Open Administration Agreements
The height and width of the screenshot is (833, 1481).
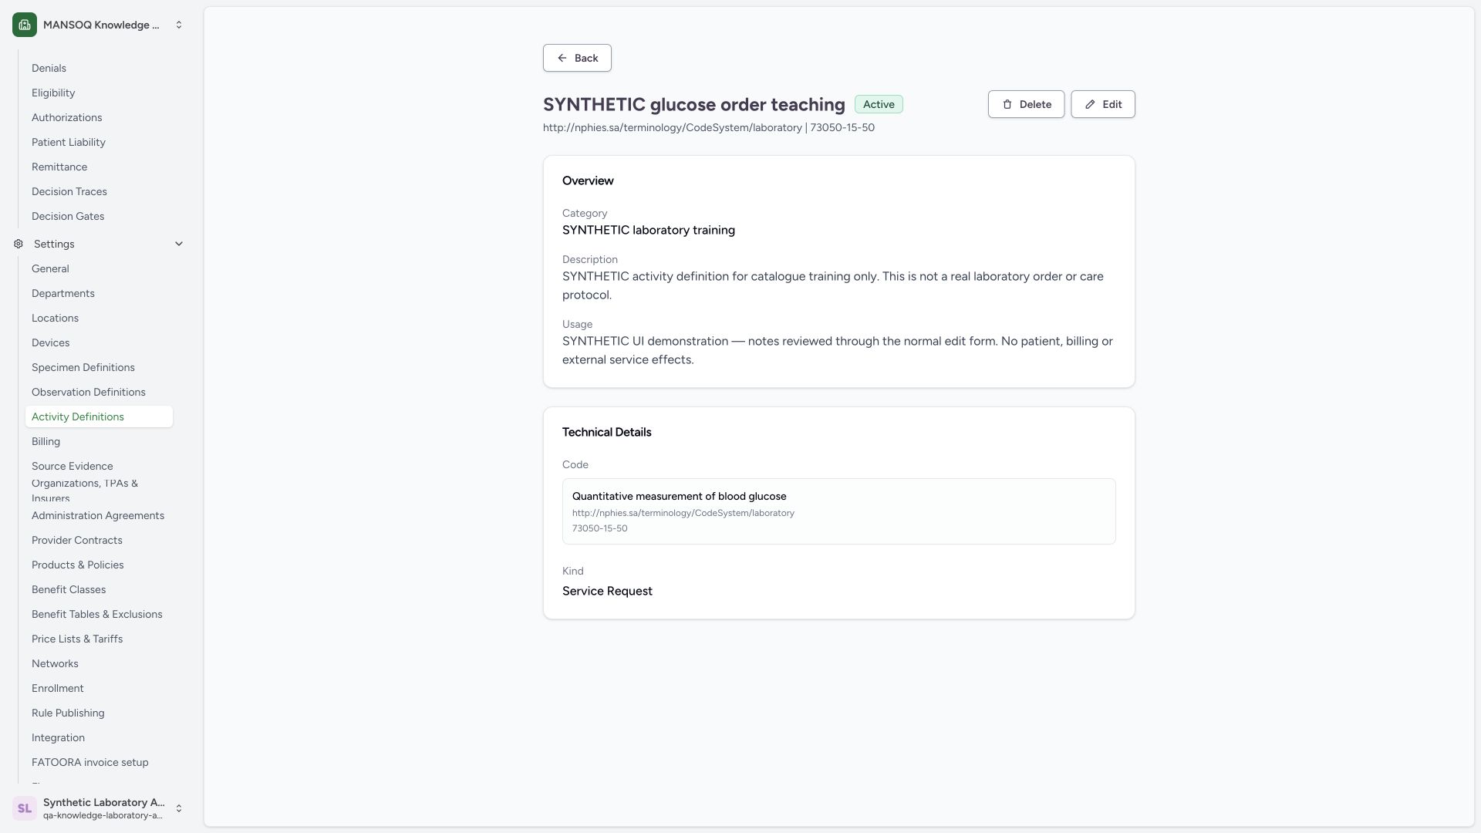tap(98, 515)
